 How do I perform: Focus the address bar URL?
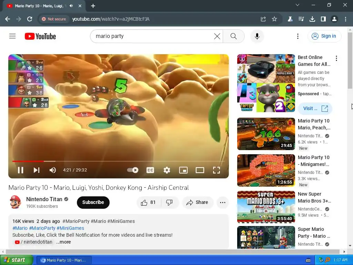111,19
